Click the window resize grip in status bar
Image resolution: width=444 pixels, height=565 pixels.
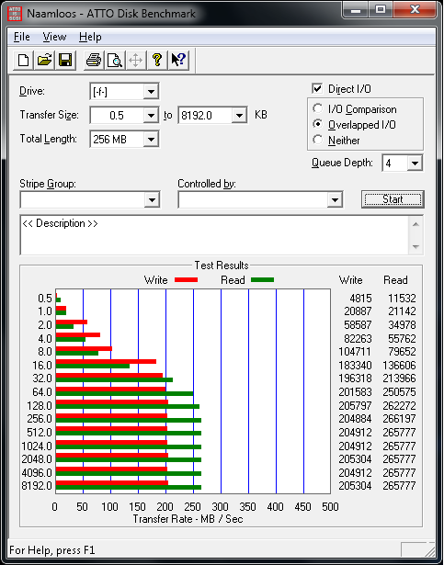click(x=429, y=550)
